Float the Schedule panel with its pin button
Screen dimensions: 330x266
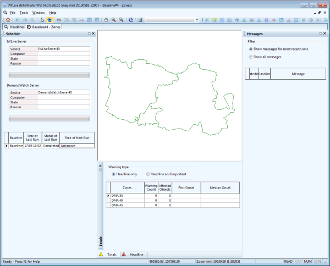[x=89, y=34]
